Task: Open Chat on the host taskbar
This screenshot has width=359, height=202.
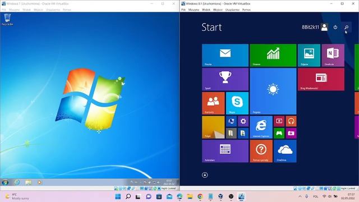Action: click(149, 196)
